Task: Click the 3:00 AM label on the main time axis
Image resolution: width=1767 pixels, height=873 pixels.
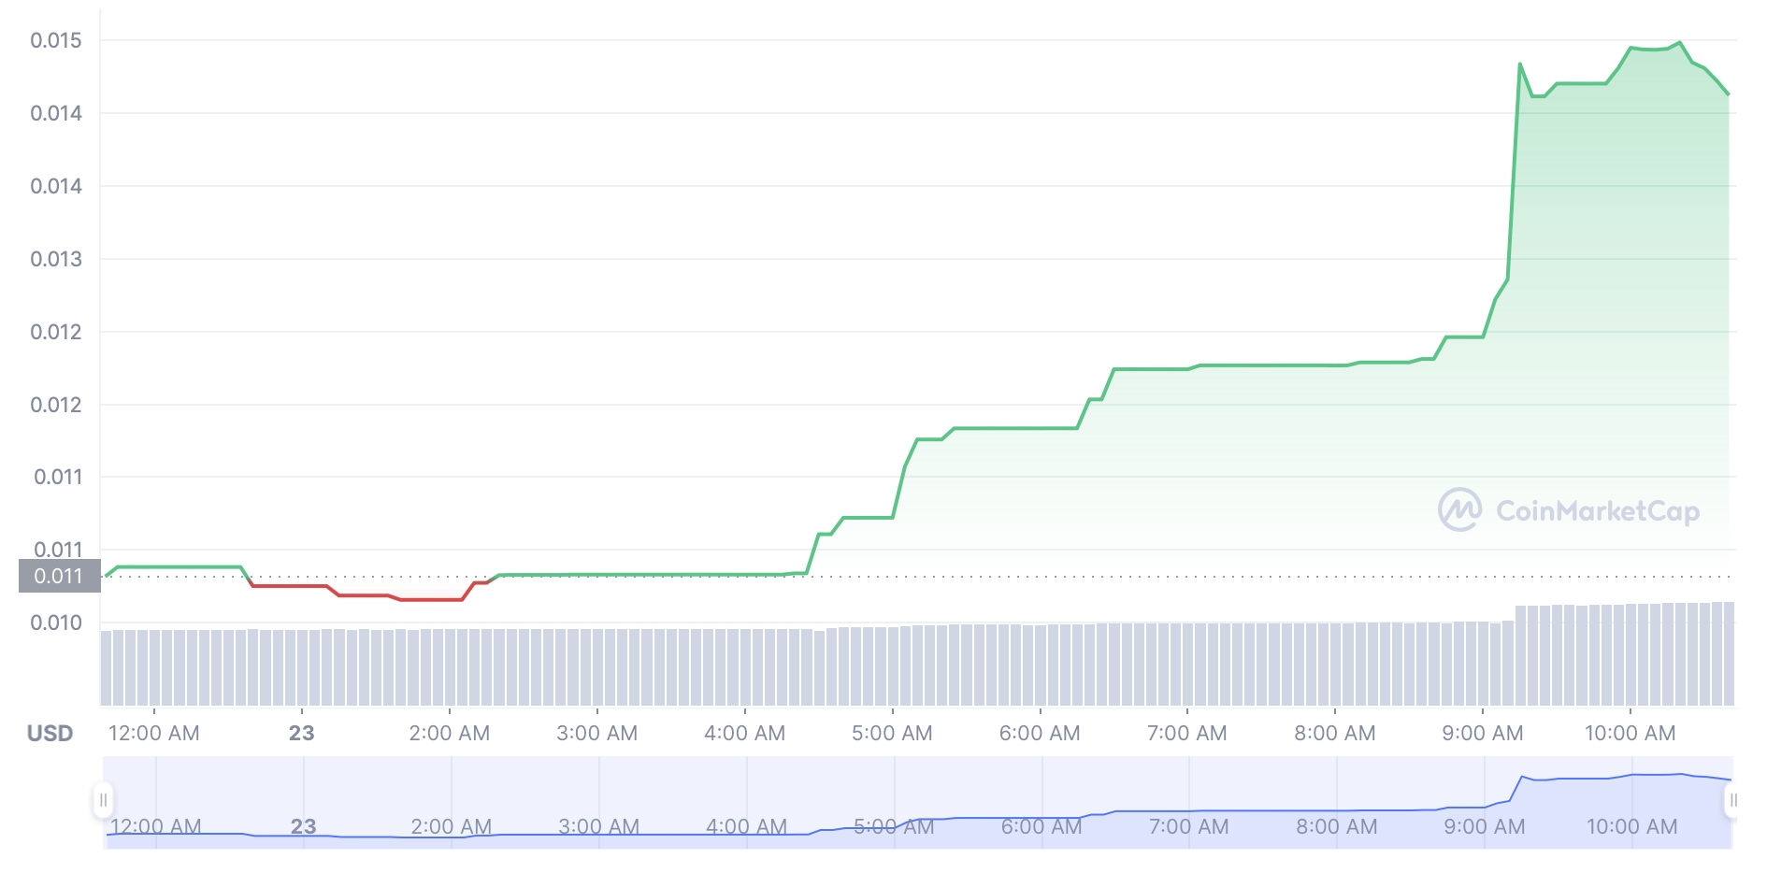Action: [x=597, y=734]
